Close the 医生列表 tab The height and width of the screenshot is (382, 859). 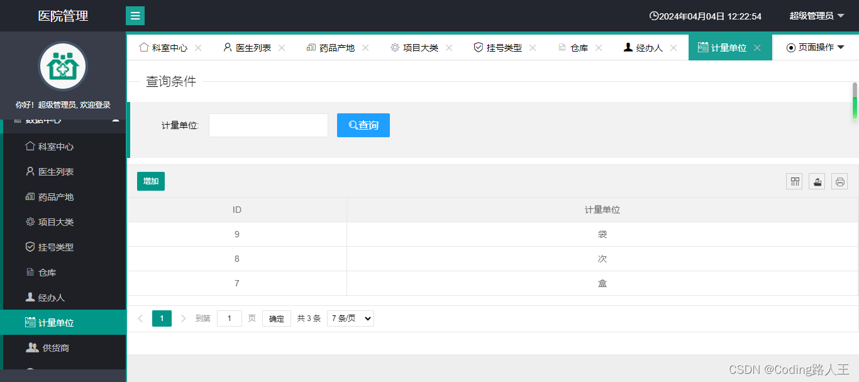[282, 47]
